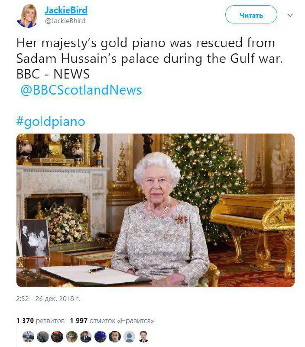This screenshot has height=347, width=305.
Task: Open the third liker avatar with red image
Action: [x=57, y=337]
